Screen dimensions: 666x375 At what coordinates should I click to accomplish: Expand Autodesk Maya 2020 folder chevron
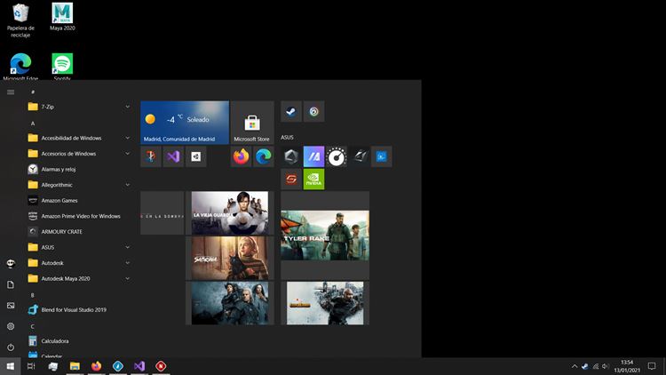click(x=127, y=278)
